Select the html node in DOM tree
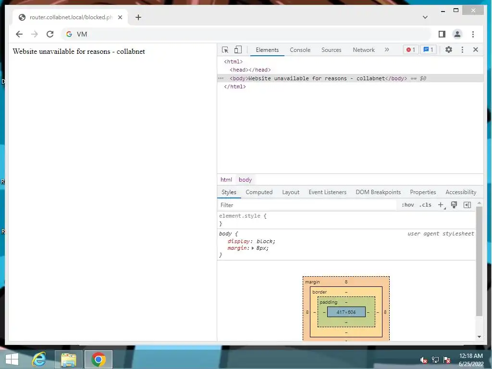The image size is (492, 369). pyautogui.click(x=233, y=61)
